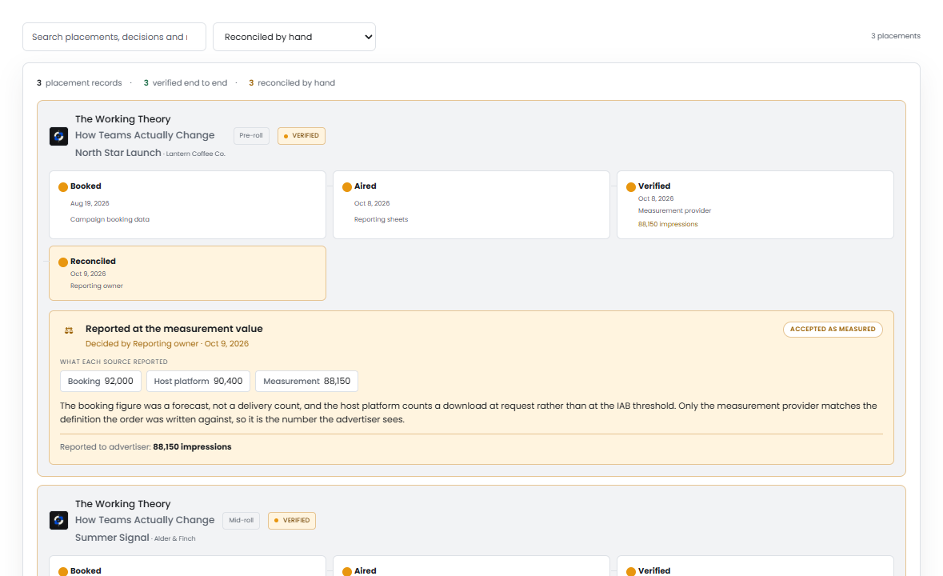Click the 'Summer Signal' campaign name

(112, 538)
